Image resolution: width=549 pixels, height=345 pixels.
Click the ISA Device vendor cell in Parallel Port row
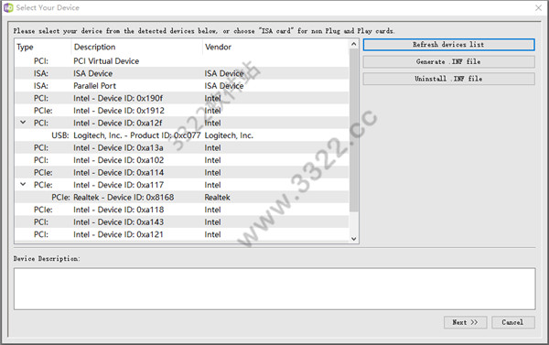[224, 86]
